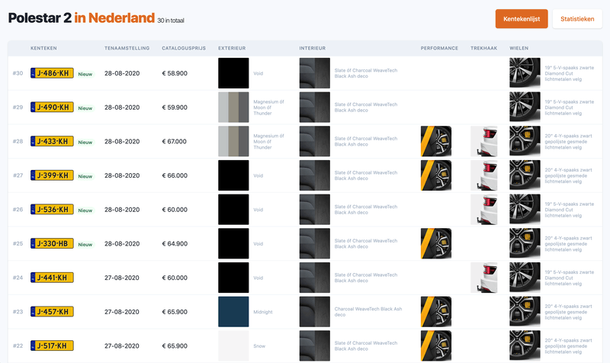Click the Interieur column header
Image resolution: width=610 pixels, height=363 pixels.
pos(313,48)
